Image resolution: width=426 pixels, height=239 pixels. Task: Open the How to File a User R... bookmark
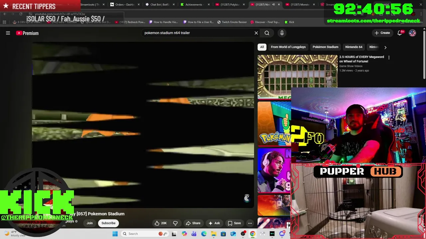point(198,22)
